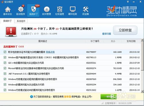Select the 系统补丁 sub-tab
Image resolution: width=144 pixels, height=106 pixels.
tap(7, 21)
